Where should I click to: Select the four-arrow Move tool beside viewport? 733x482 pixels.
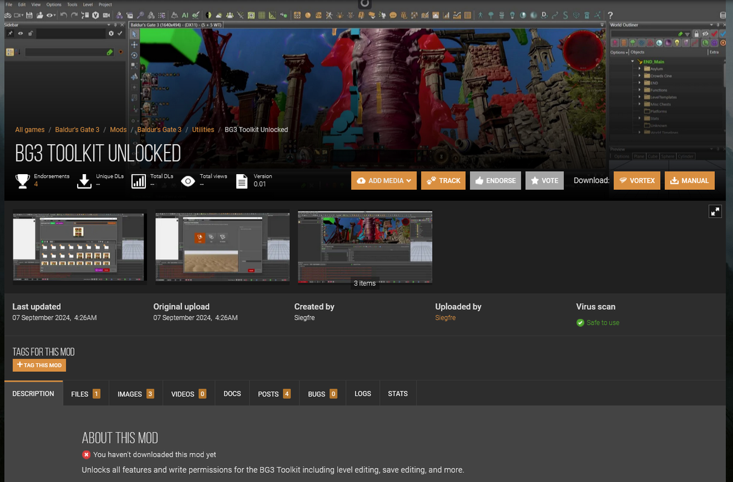click(x=134, y=45)
